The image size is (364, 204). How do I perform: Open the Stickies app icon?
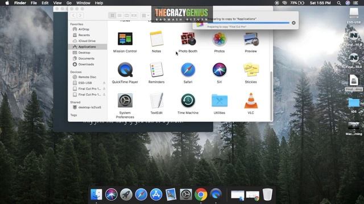pos(251,70)
